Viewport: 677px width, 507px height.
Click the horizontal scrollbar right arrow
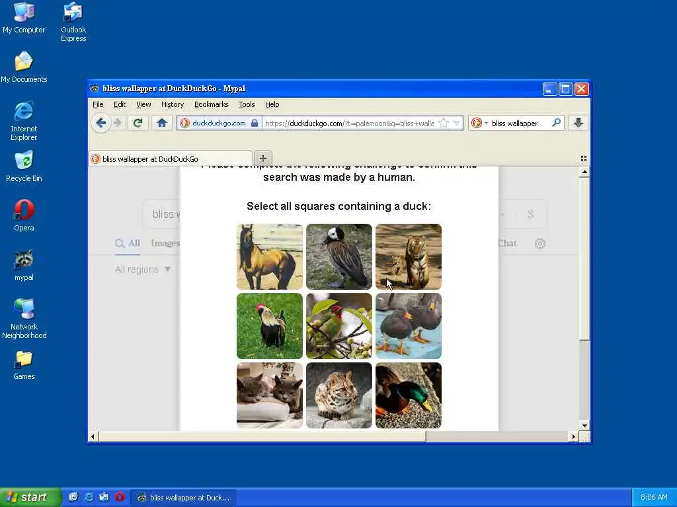pos(573,437)
